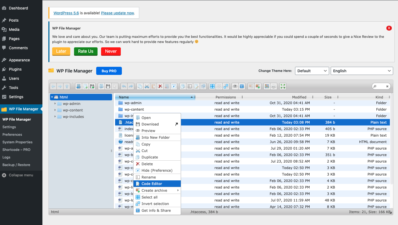
Task: Click the Redo toolbar arrow
Action: point(131,86)
